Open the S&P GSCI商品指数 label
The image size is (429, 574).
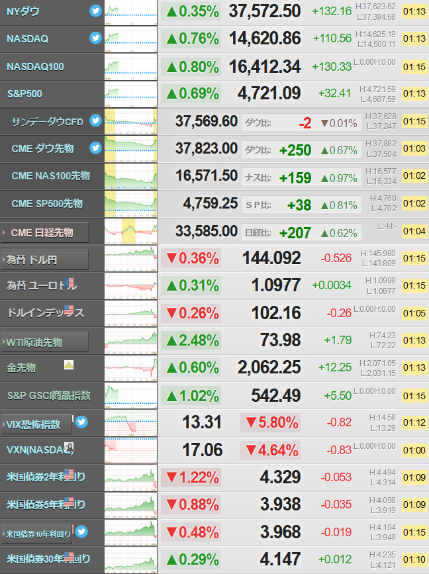point(49,396)
